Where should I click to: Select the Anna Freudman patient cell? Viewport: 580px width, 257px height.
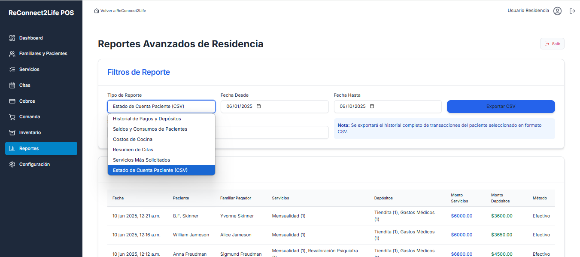pyautogui.click(x=190, y=254)
